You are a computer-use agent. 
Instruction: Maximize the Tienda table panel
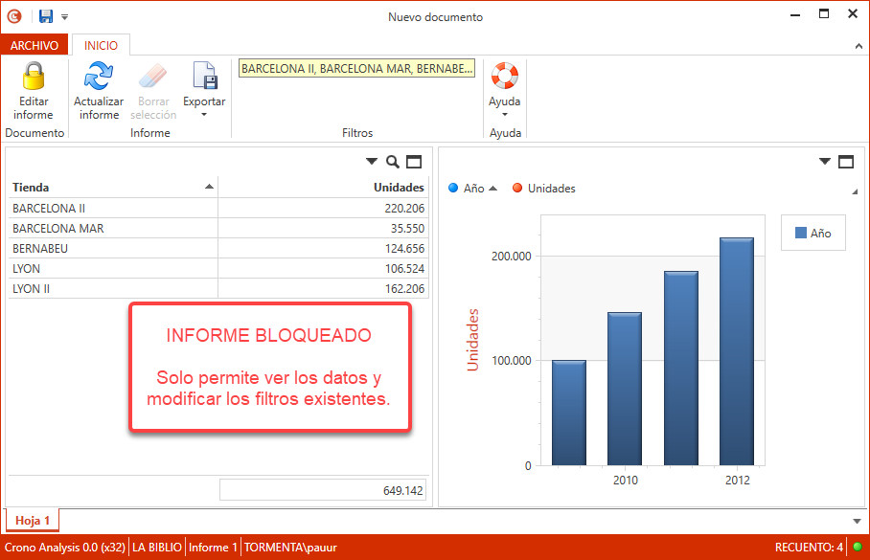pos(413,162)
